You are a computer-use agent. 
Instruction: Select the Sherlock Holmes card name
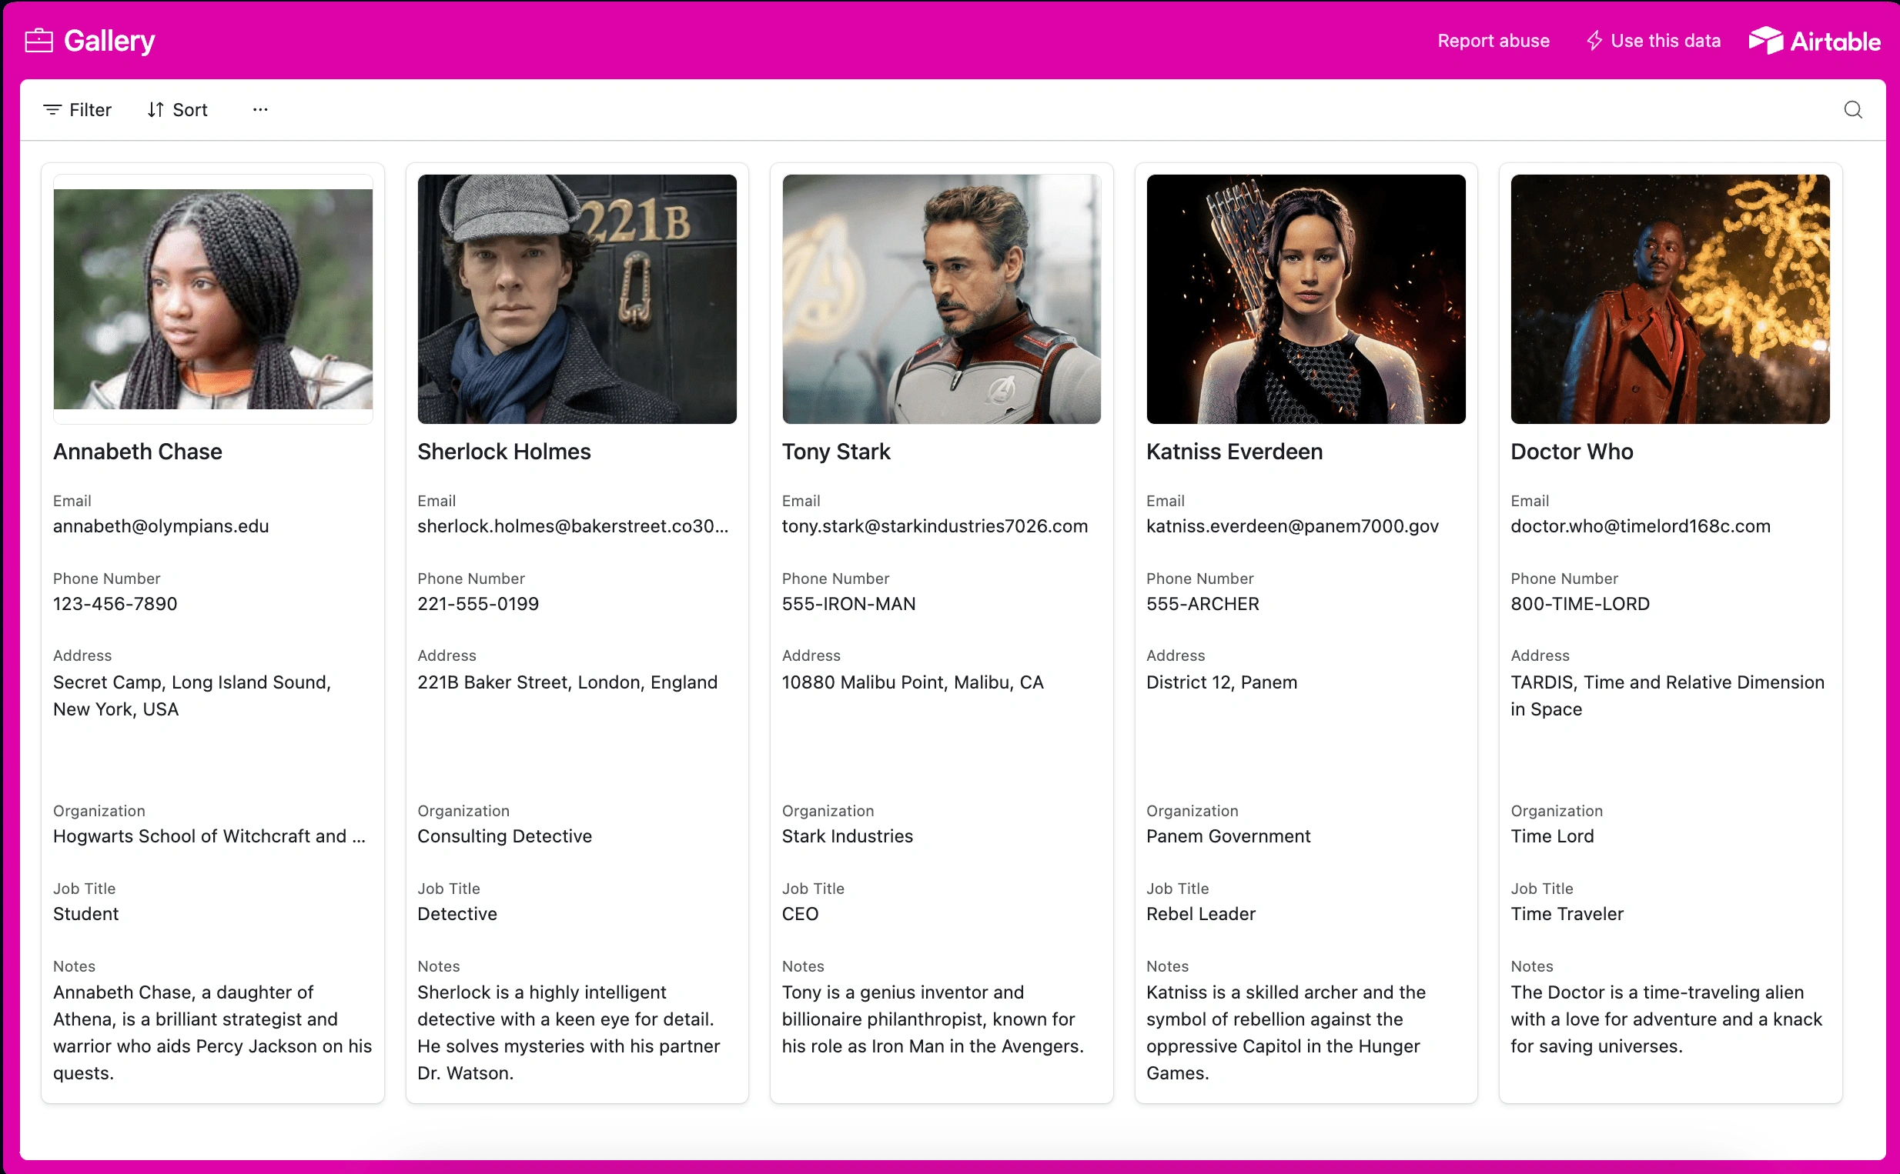click(x=504, y=451)
